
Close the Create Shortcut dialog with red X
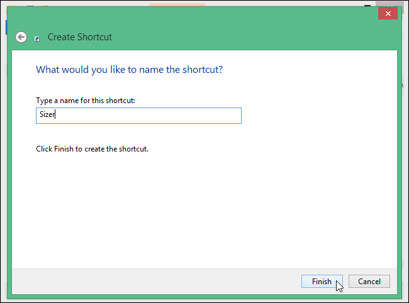(386, 14)
